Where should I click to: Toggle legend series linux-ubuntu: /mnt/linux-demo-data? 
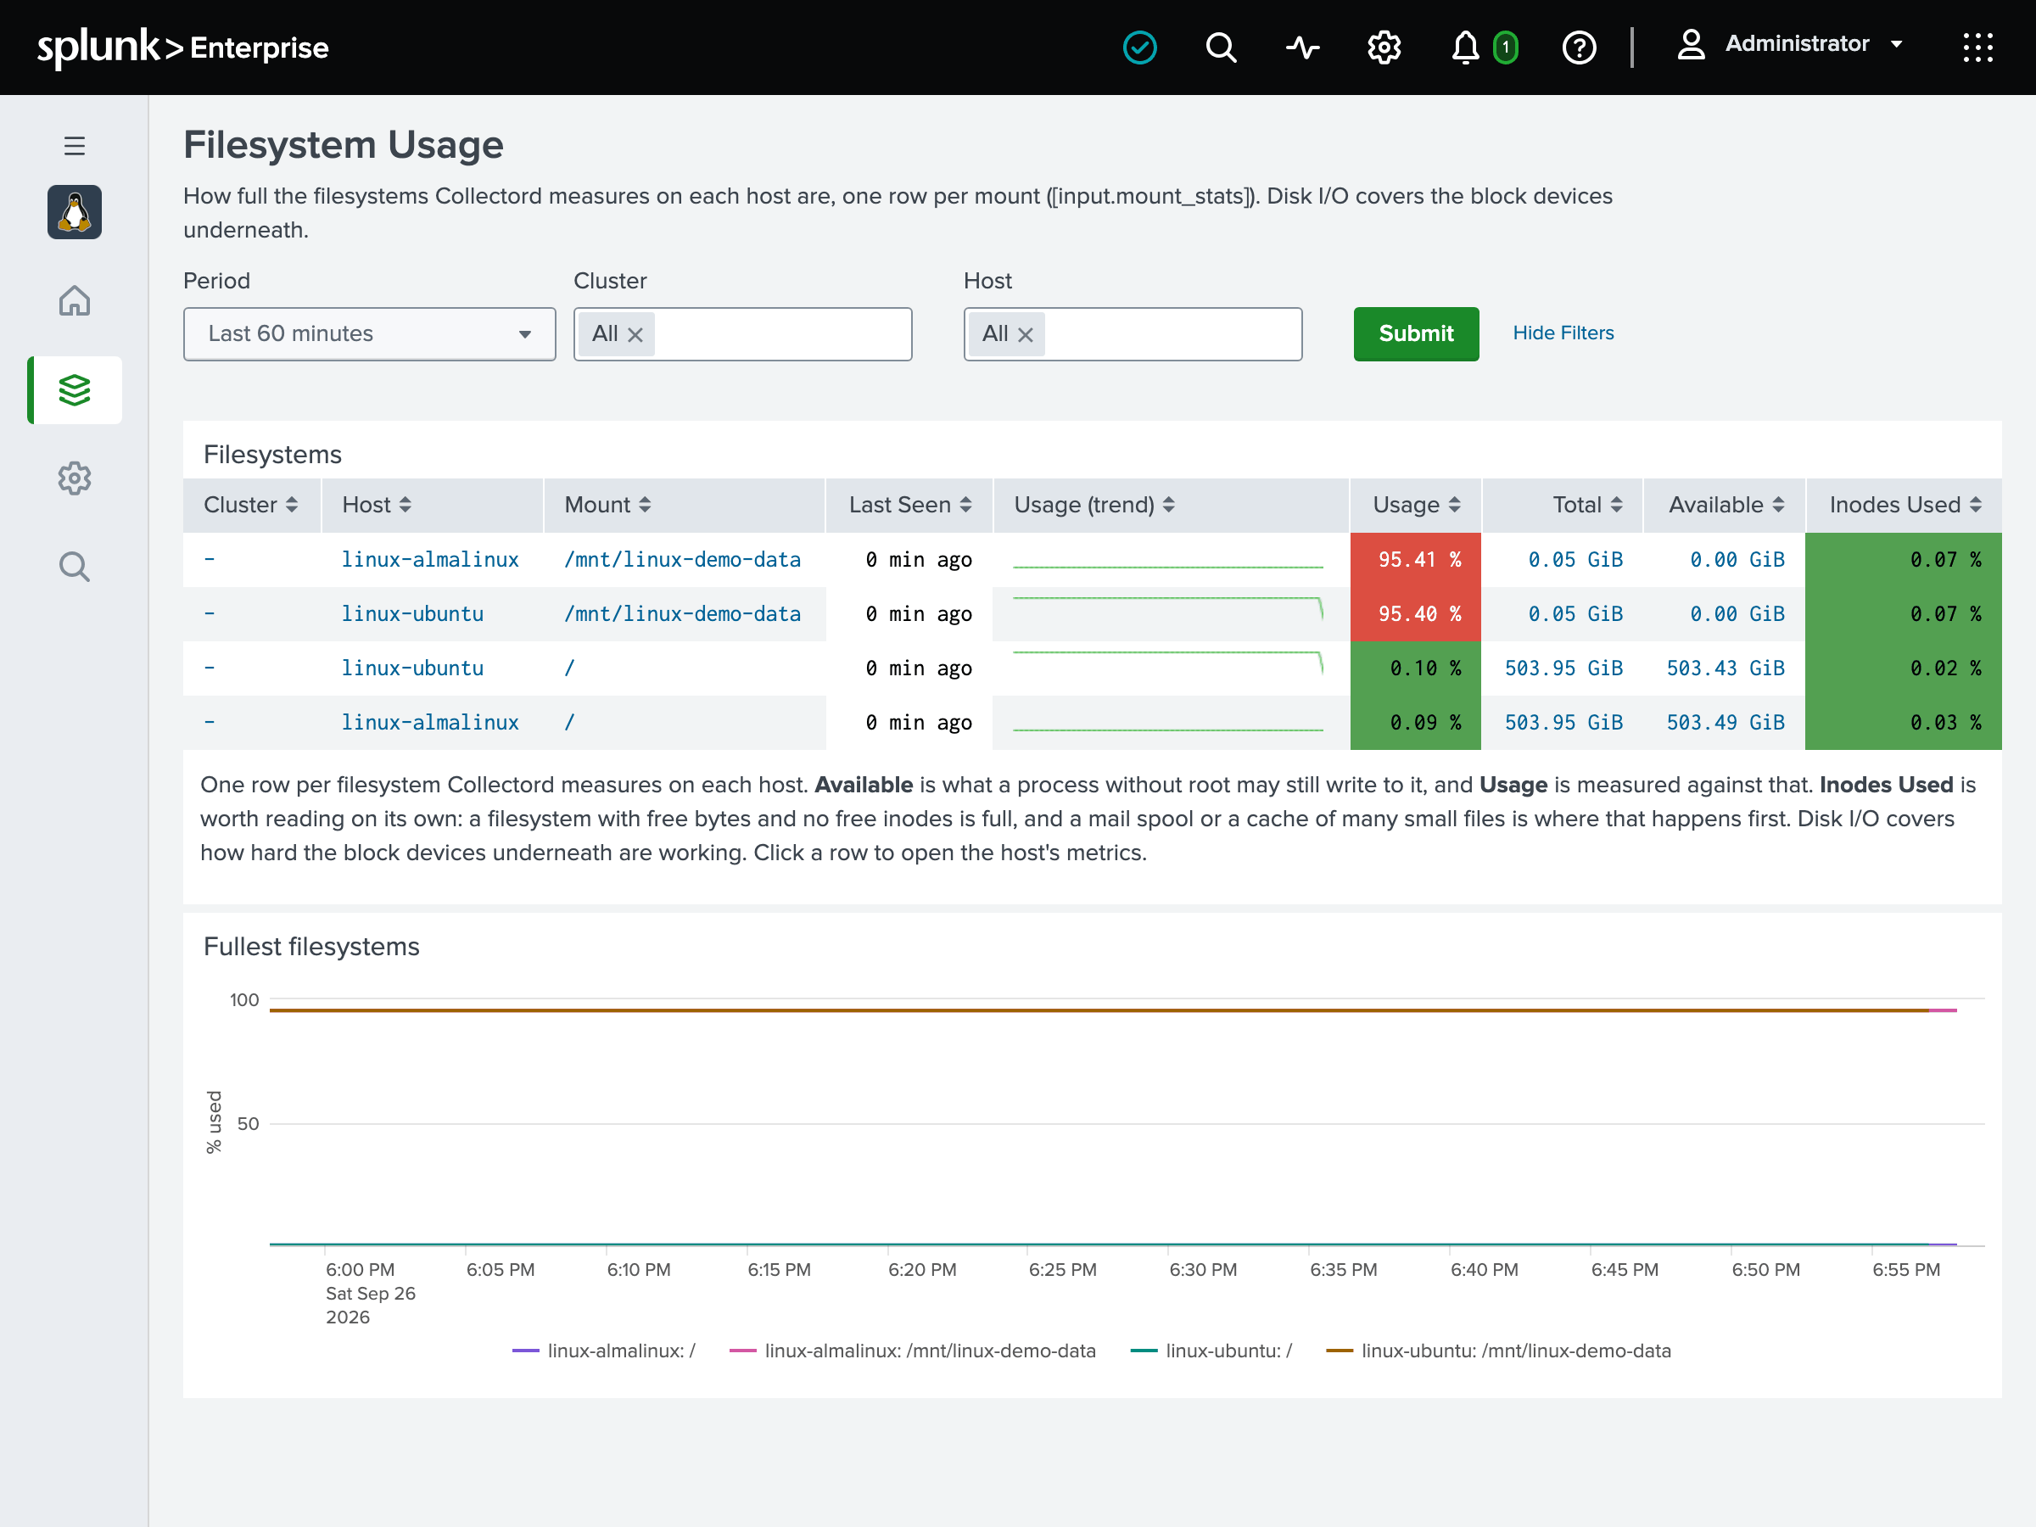(1498, 1351)
